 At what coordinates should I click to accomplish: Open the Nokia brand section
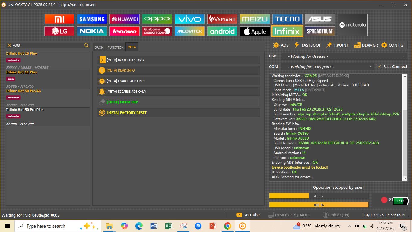(92, 31)
